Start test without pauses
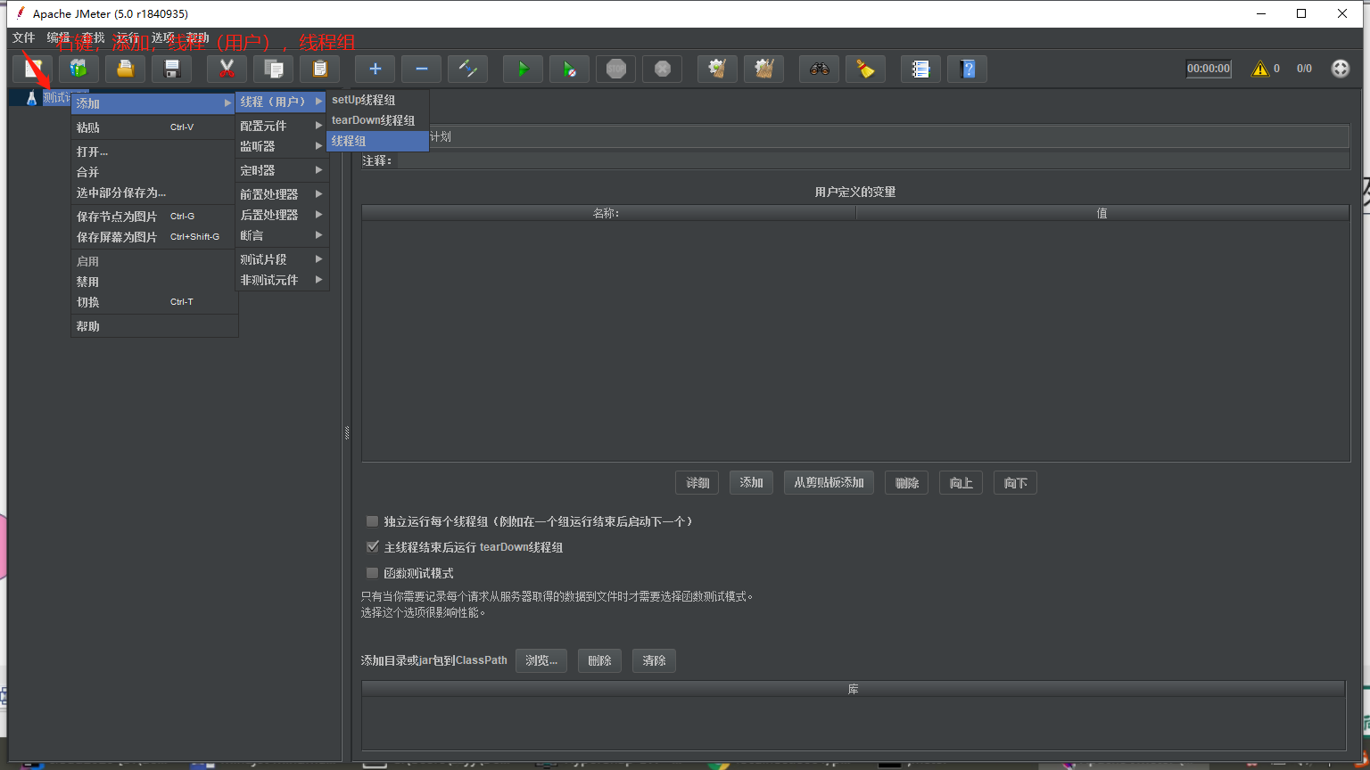The image size is (1370, 770). click(569, 69)
